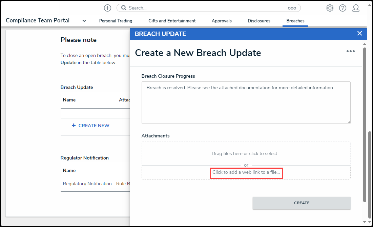Open the user profile icon
This screenshot has width=373, height=227.
coord(356,8)
